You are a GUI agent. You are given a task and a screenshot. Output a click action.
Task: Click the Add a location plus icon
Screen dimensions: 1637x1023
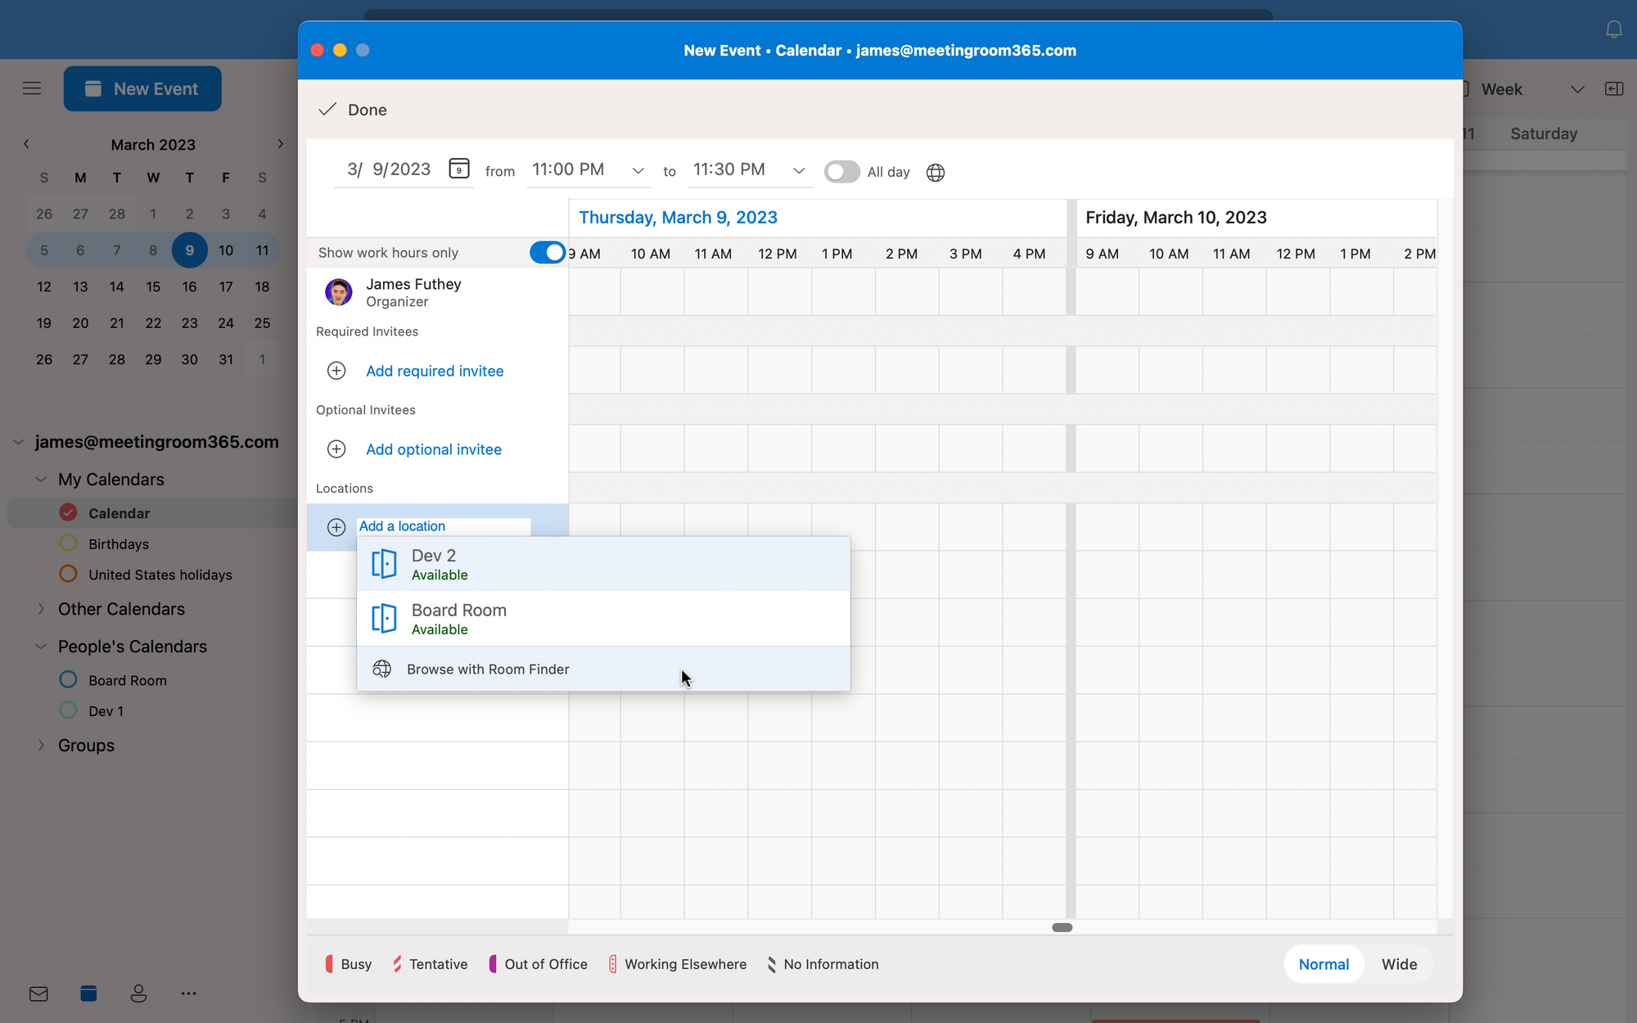tap(336, 527)
